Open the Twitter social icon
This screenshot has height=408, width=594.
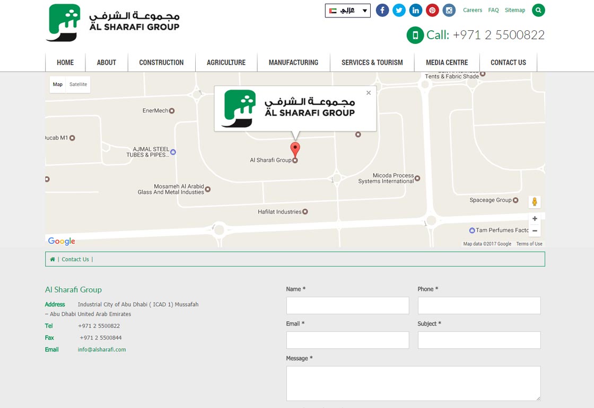[x=399, y=10]
